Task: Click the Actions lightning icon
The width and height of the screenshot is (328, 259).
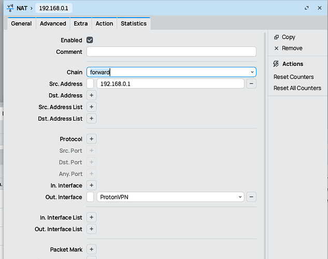Action: (276, 64)
